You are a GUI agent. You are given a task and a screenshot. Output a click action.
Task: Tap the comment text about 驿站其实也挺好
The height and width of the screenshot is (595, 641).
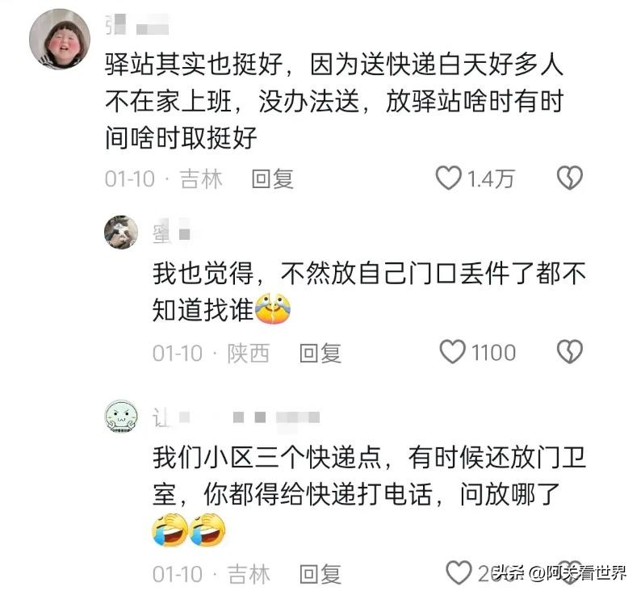click(x=334, y=101)
